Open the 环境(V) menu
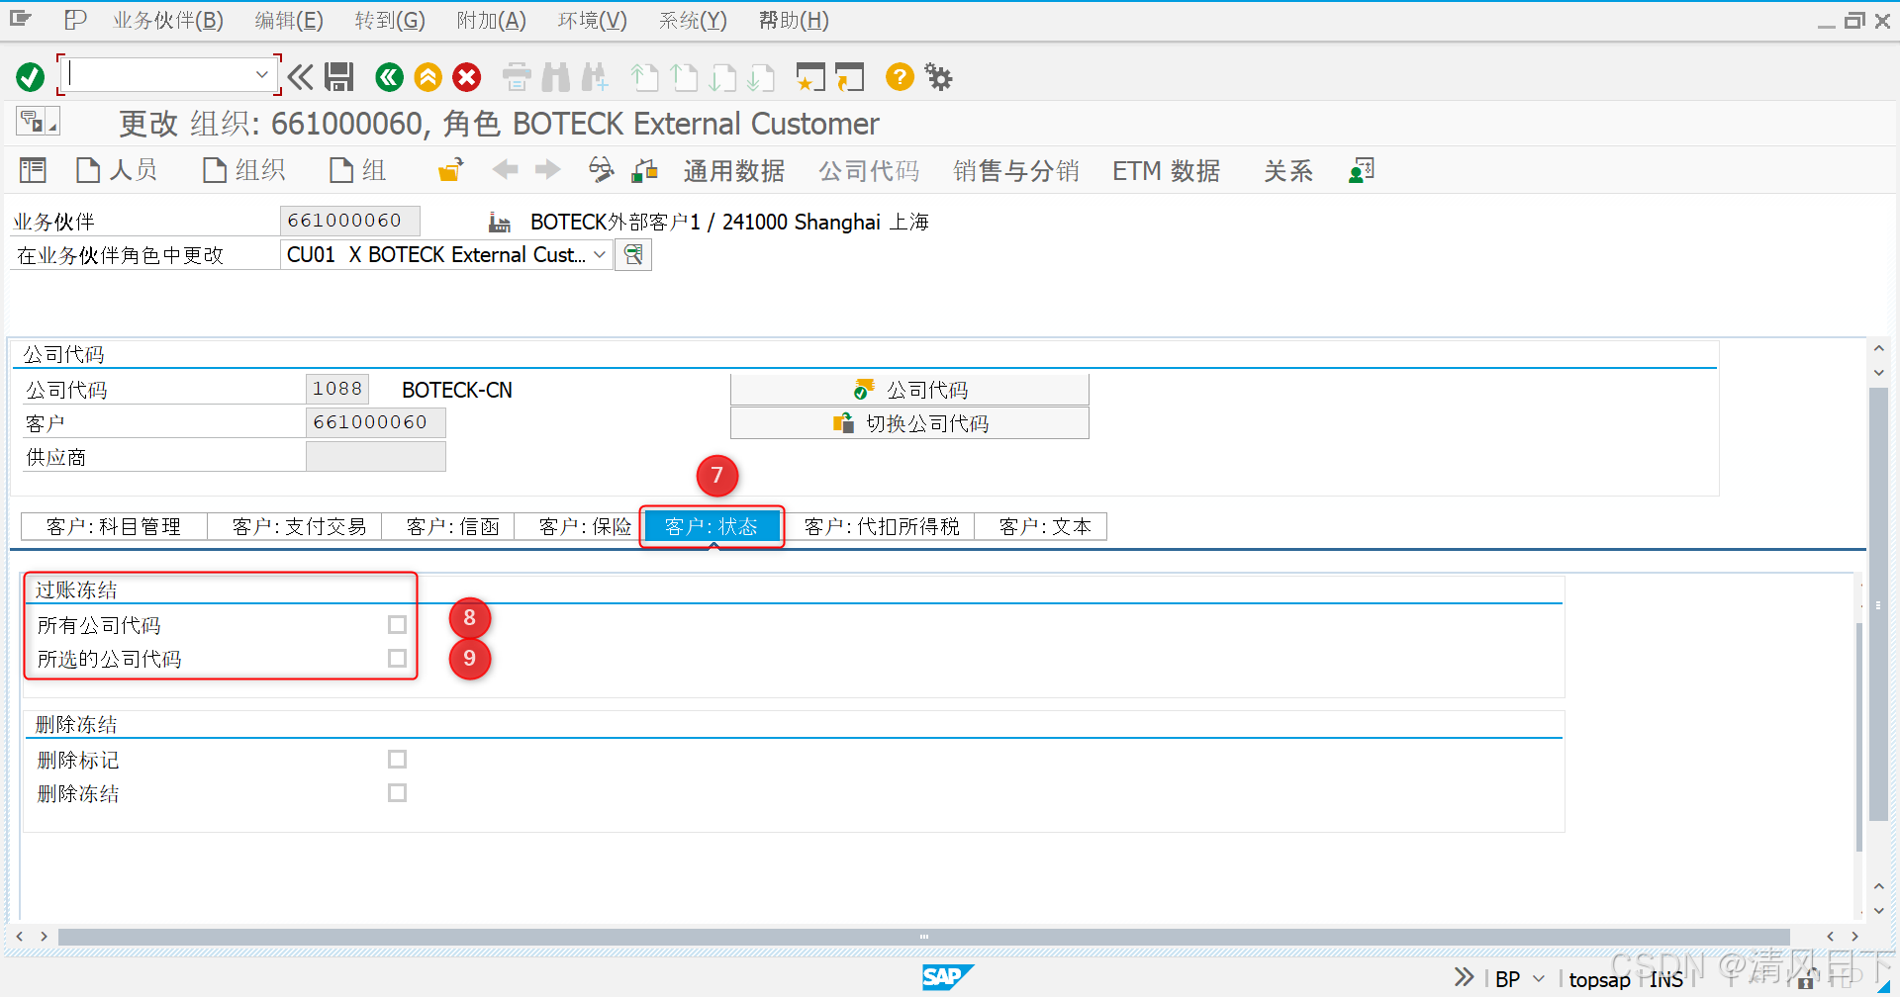 pos(591,20)
